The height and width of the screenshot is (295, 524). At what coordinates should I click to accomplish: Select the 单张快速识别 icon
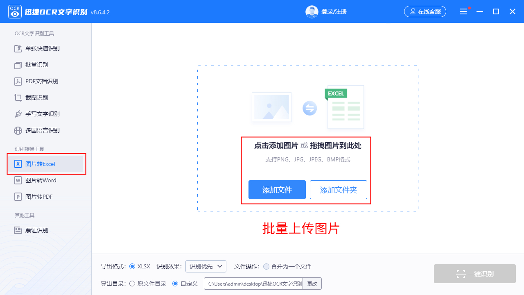coord(18,48)
